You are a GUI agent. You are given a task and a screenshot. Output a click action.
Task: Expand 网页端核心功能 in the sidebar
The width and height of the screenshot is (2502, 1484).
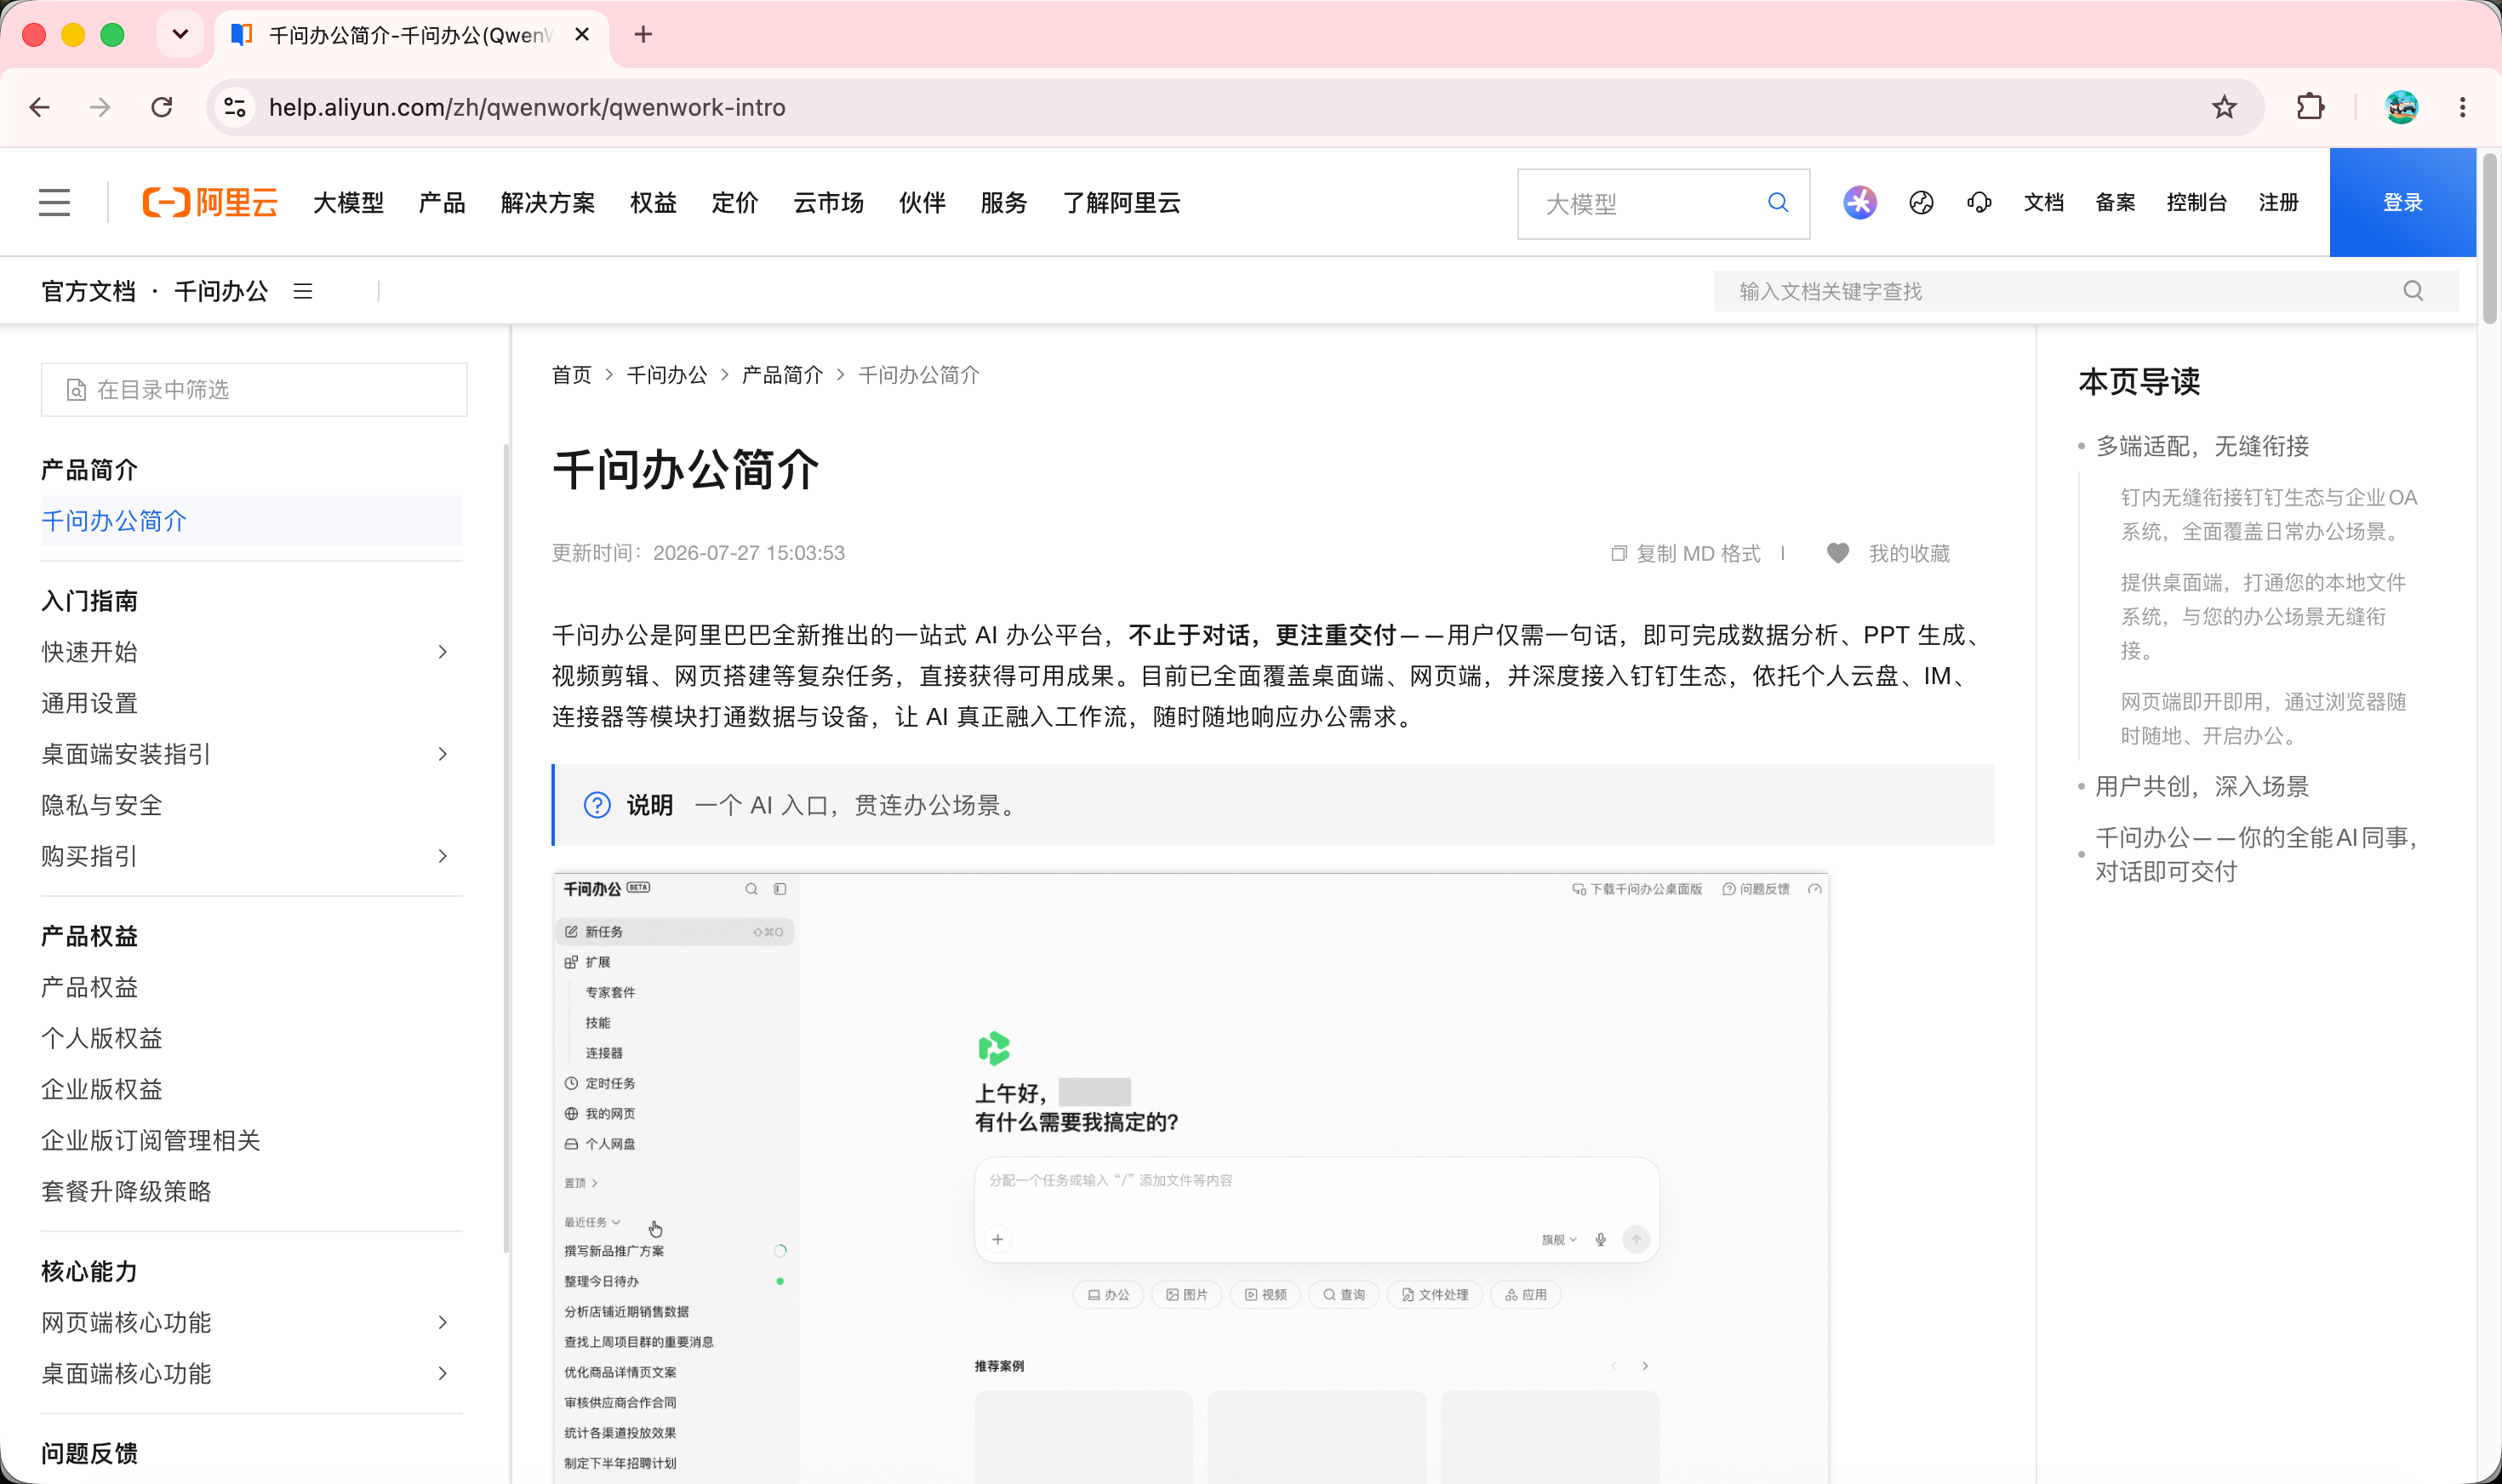point(443,1322)
